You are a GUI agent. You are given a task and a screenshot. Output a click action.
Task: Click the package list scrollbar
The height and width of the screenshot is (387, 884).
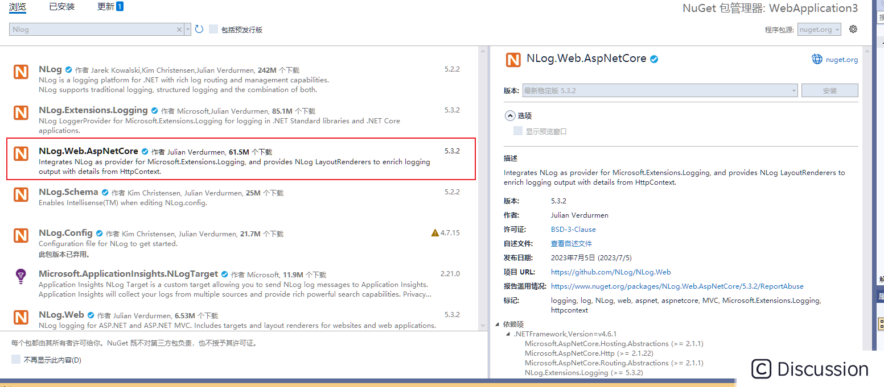coord(483,170)
